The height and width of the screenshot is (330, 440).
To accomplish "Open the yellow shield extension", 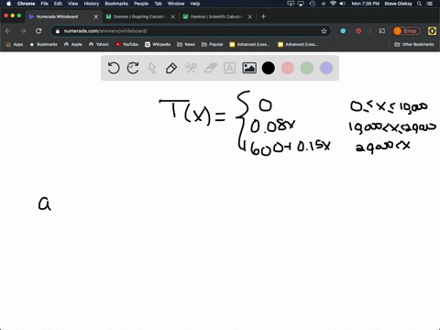I will point(432,31).
